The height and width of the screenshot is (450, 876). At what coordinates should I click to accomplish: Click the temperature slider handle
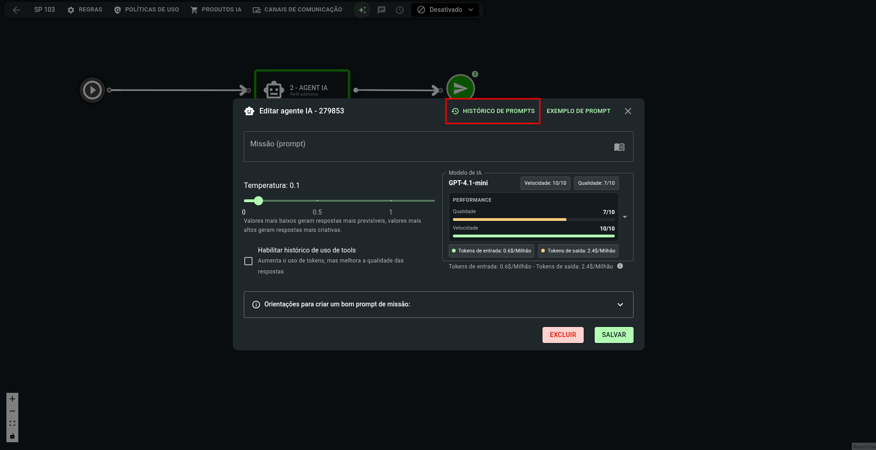click(258, 201)
